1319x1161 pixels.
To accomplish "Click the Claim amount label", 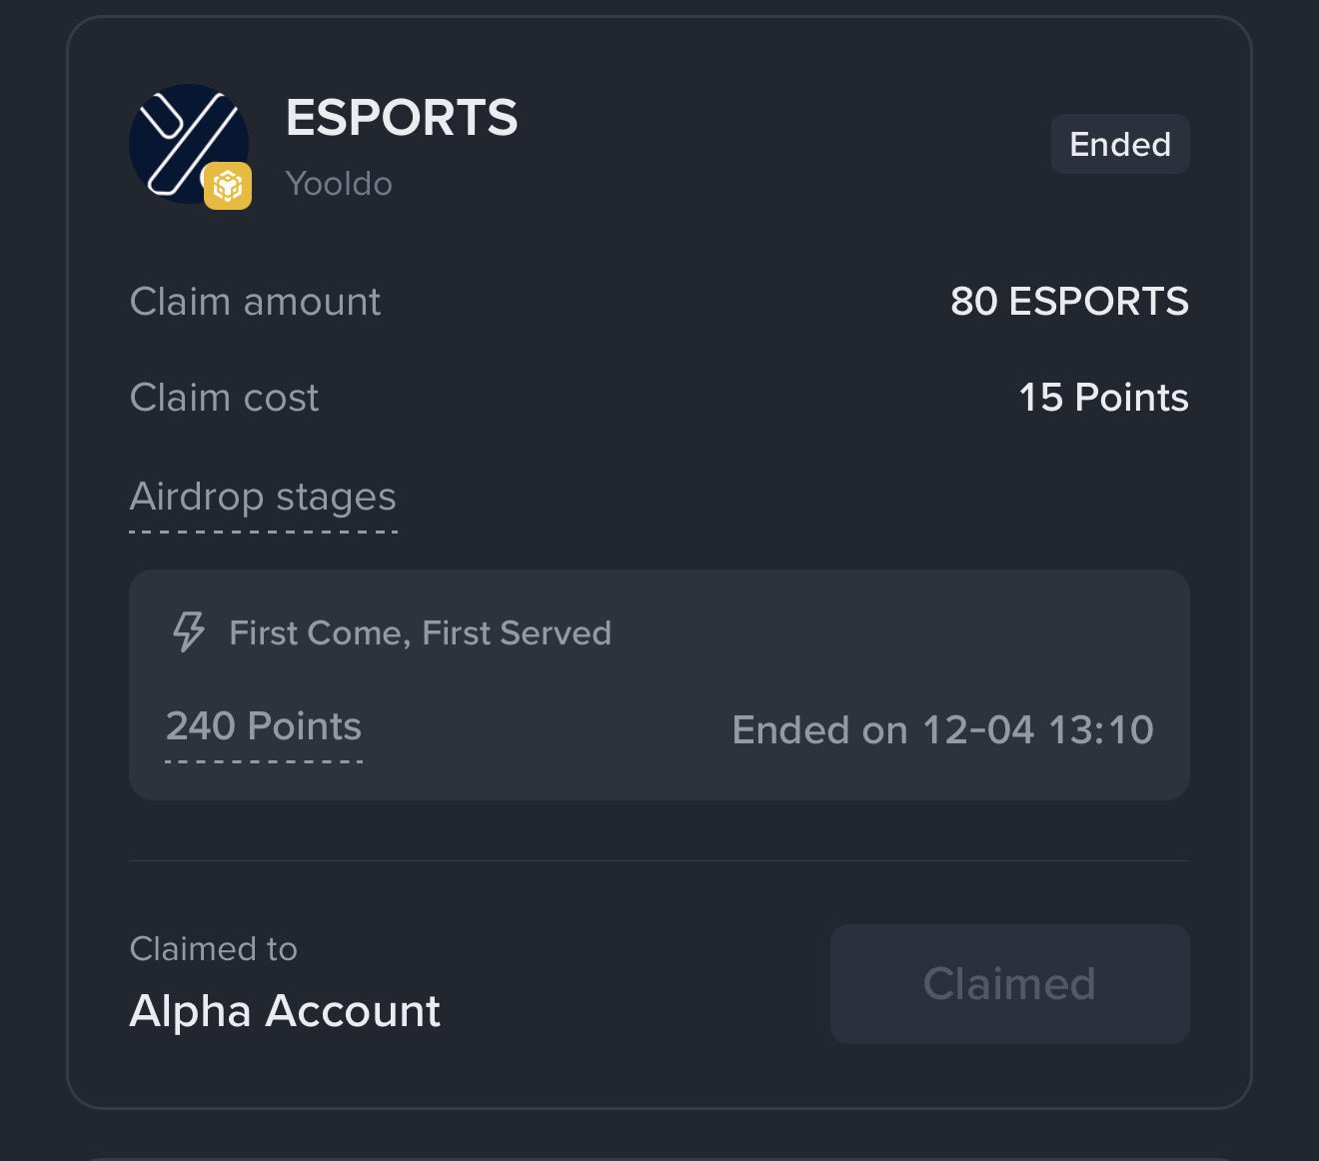I will (x=255, y=302).
